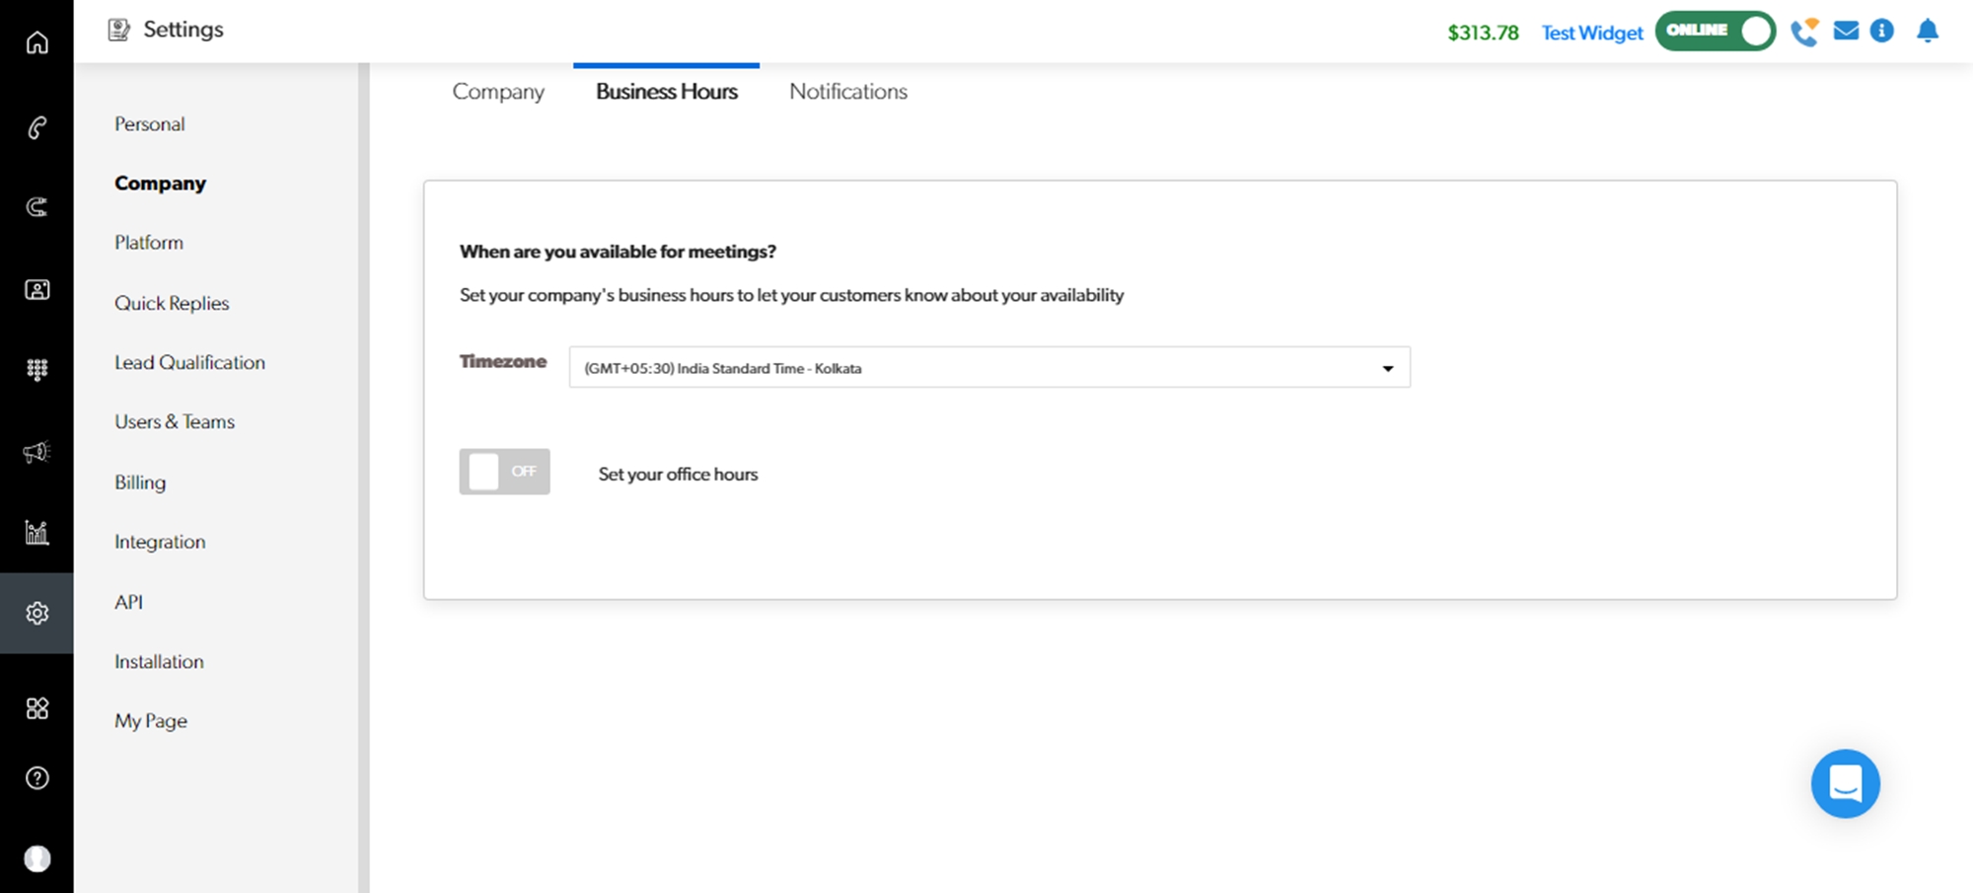Open the Billing settings section
Viewport: 1973px width, 893px height.
click(x=140, y=483)
